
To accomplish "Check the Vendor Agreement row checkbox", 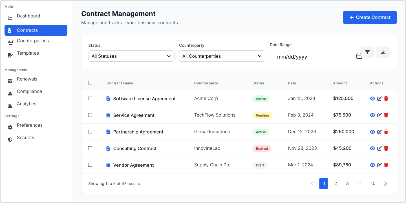I will [x=90, y=165].
